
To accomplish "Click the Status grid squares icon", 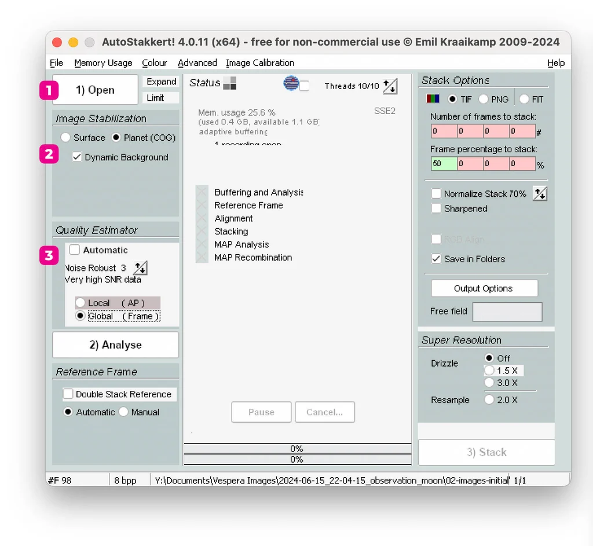I will tap(229, 83).
